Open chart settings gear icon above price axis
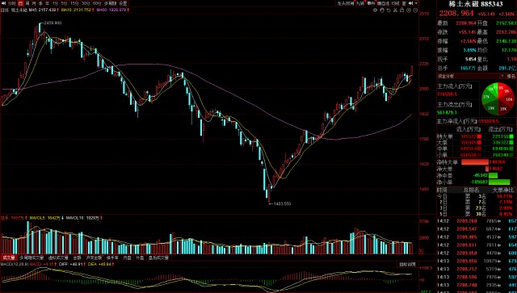The width and height of the screenshot is (517, 293). point(375,10)
